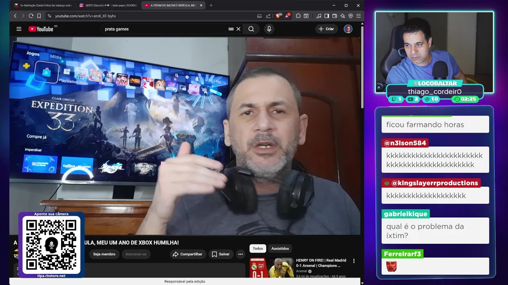Click chat username 'gabrielkique'
This screenshot has height=285, width=508.
tap(406, 214)
